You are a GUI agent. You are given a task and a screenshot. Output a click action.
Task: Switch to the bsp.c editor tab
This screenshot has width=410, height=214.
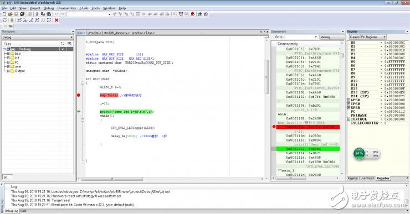151,33
